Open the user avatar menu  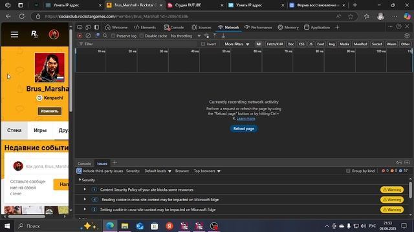point(54,34)
